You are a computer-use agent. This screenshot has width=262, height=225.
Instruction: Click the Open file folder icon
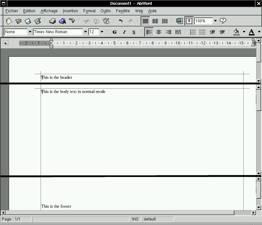click(x=18, y=21)
